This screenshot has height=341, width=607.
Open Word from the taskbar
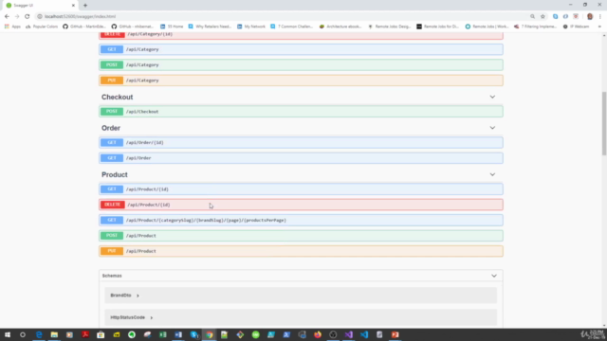pyautogui.click(x=178, y=334)
